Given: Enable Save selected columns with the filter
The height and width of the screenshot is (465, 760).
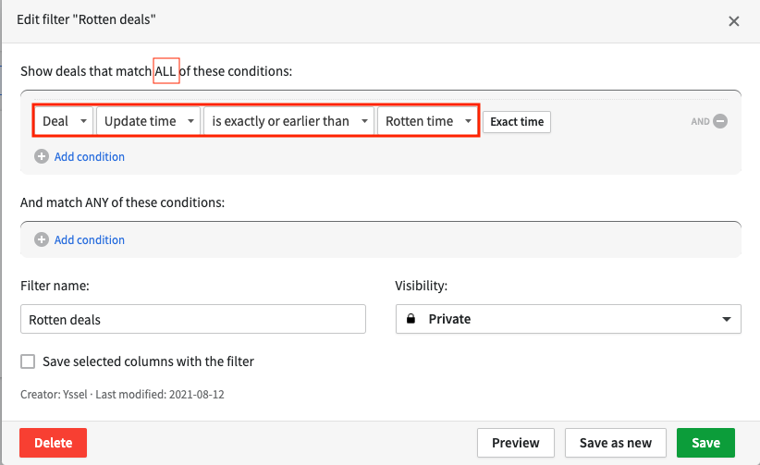Looking at the screenshot, I should pos(28,361).
